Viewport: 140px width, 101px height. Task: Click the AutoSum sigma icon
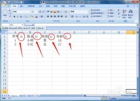[x=119, y=10]
